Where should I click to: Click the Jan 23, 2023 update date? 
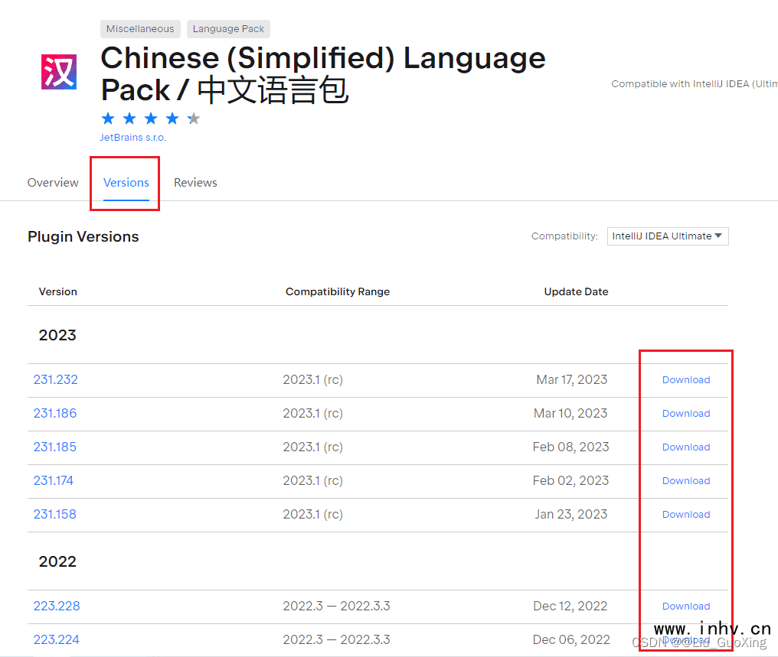click(x=571, y=514)
